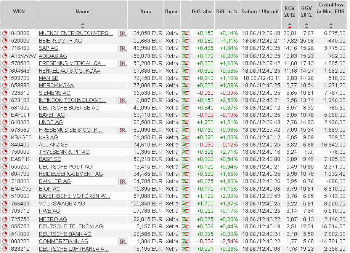This screenshot has width=350, height=253.
Task: Open the ADIDAS AG stock link
Action: coord(53,56)
